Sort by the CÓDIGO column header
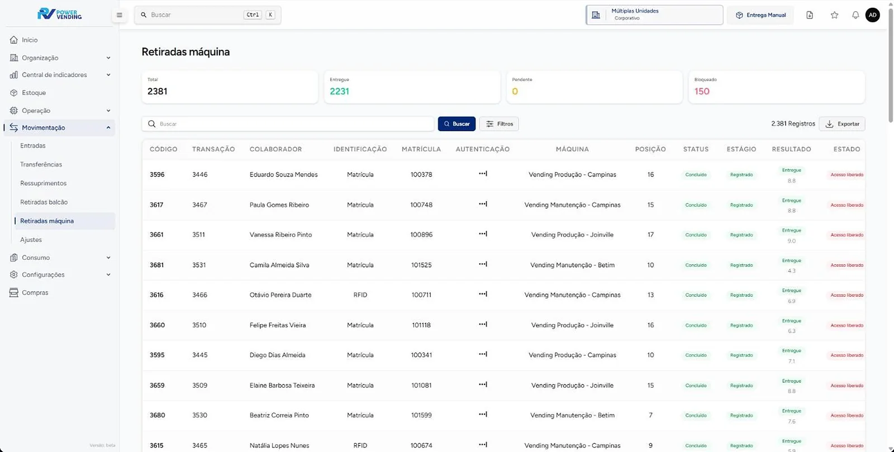The height and width of the screenshot is (452, 894). click(163, 149)
